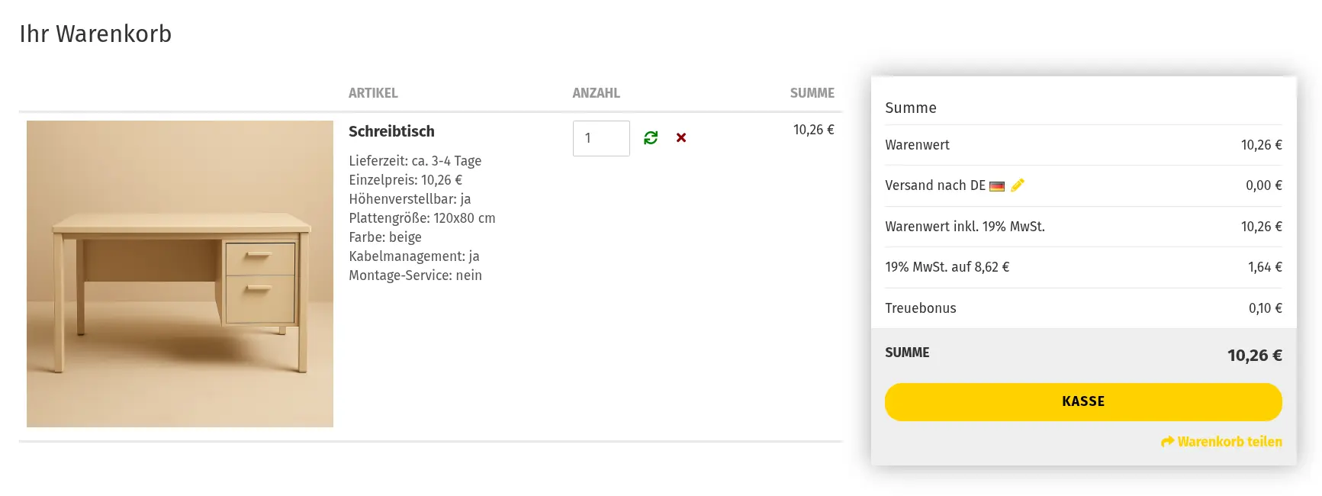Click the Versand nach DE label

pos(934,185)
